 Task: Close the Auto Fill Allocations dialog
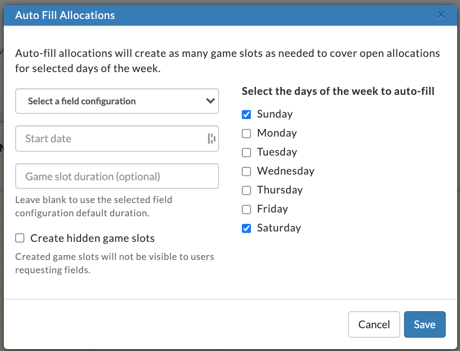441,15
